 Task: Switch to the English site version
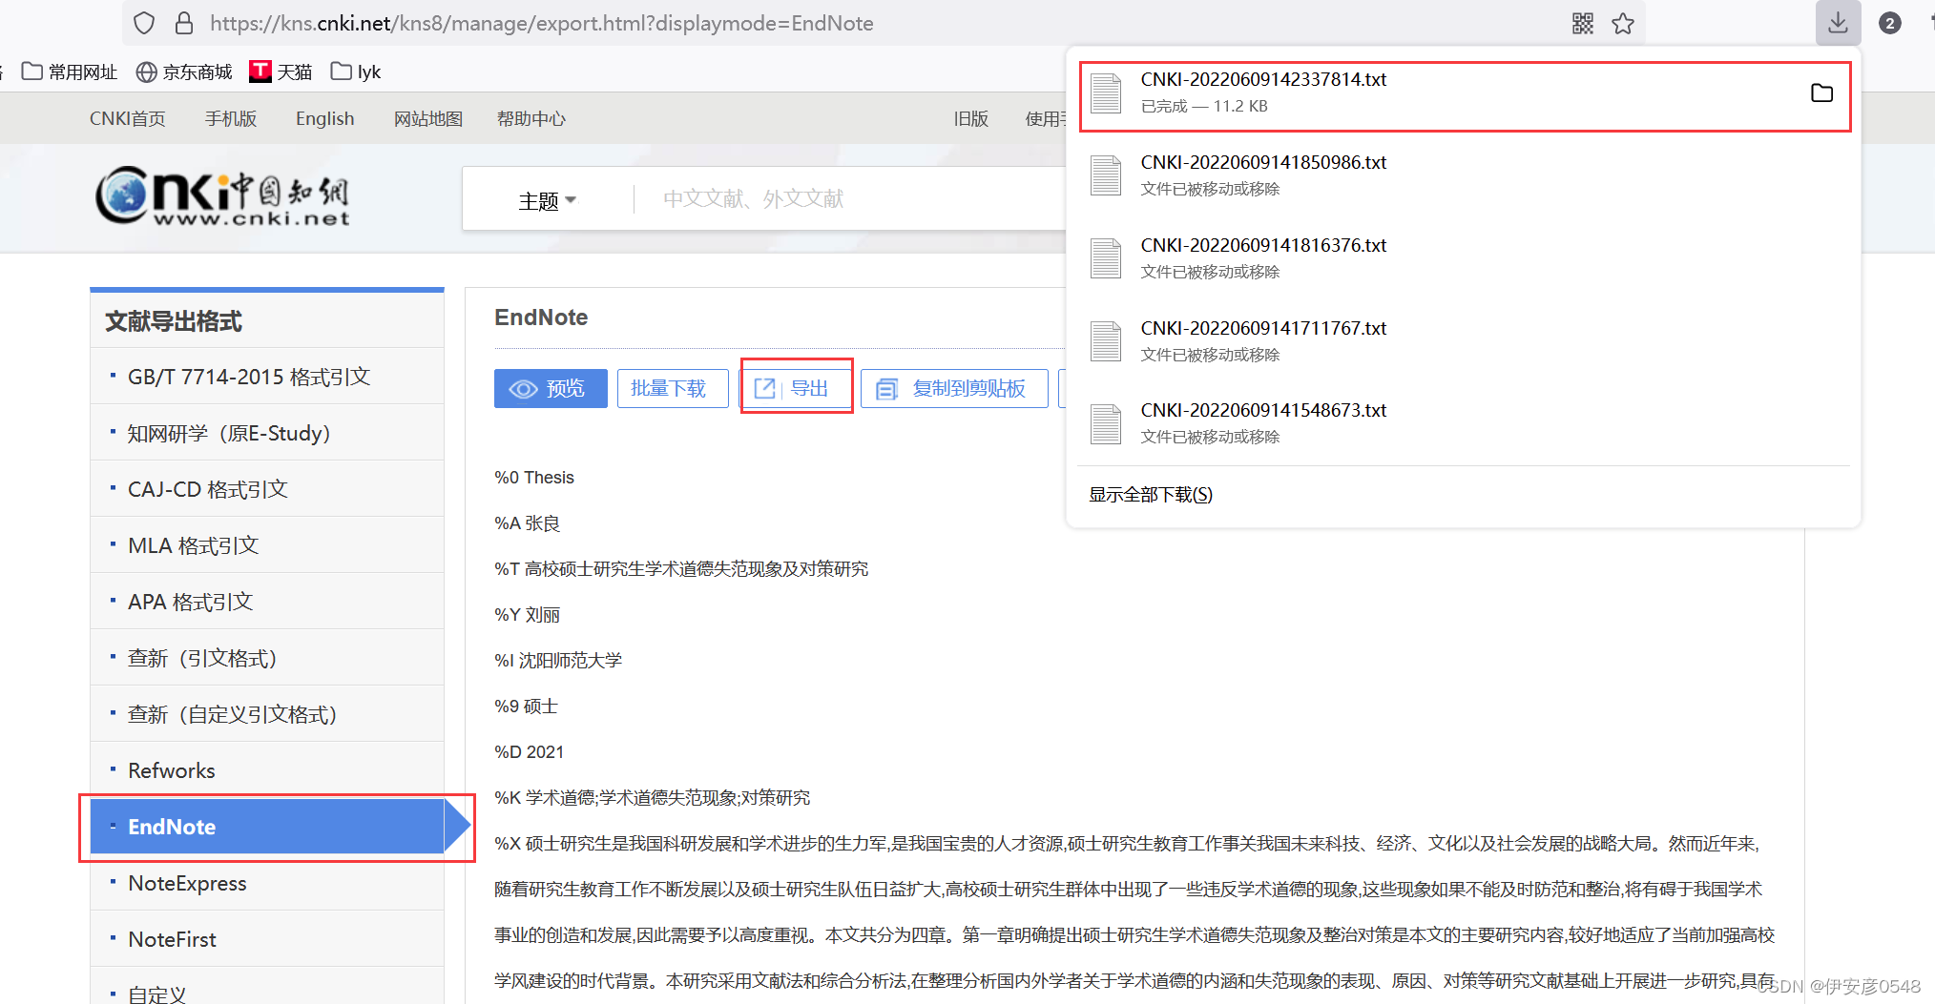pyautogui.click(x=324, y=117)
